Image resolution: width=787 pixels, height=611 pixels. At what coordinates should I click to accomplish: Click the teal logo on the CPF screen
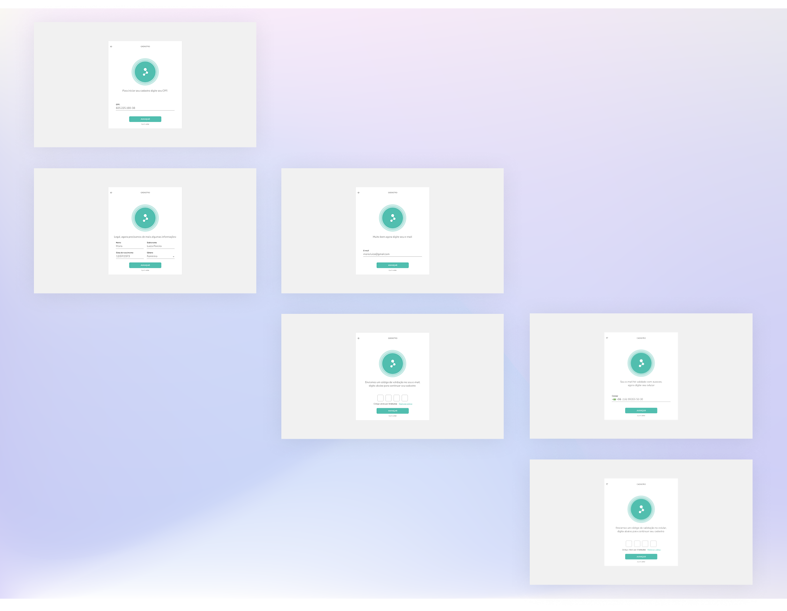tap(145, 72)
